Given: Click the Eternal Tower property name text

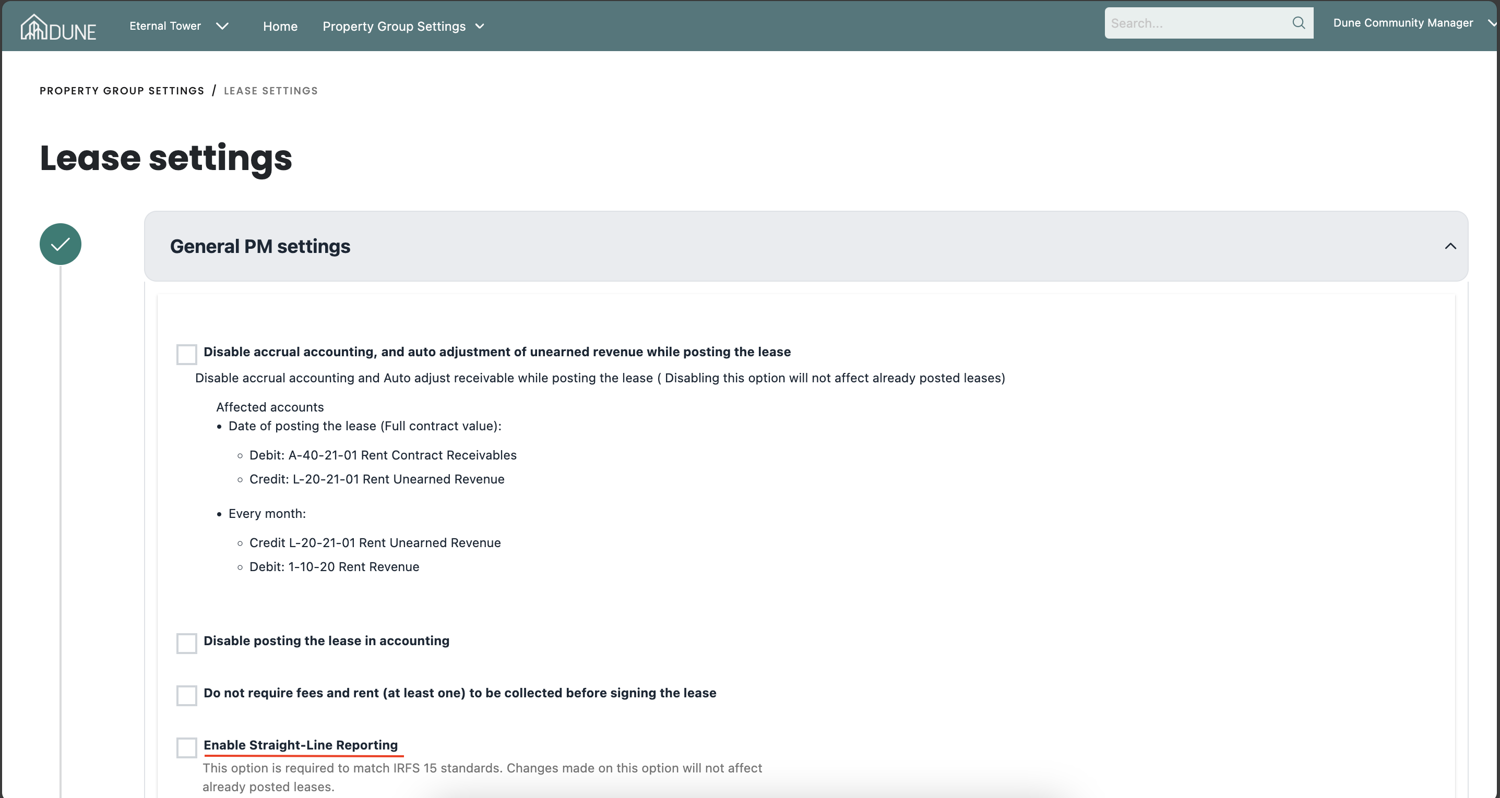Looking at the screenshot, I should pyautogui.click(x=165, y=26).
